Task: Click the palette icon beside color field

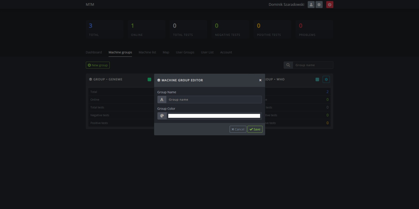Action: pyautogui.click(x=162, y=116)
